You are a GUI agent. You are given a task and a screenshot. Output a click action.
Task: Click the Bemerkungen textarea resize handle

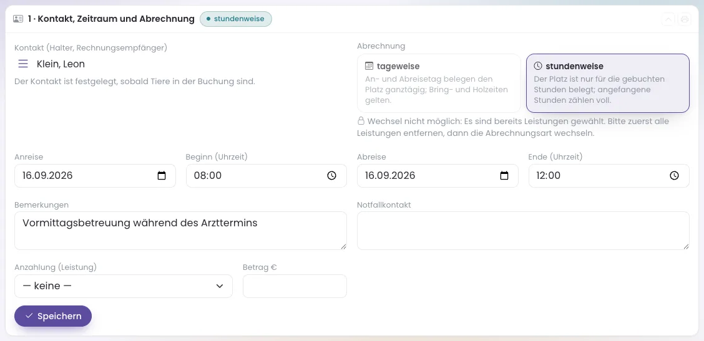tap(343, 246)
